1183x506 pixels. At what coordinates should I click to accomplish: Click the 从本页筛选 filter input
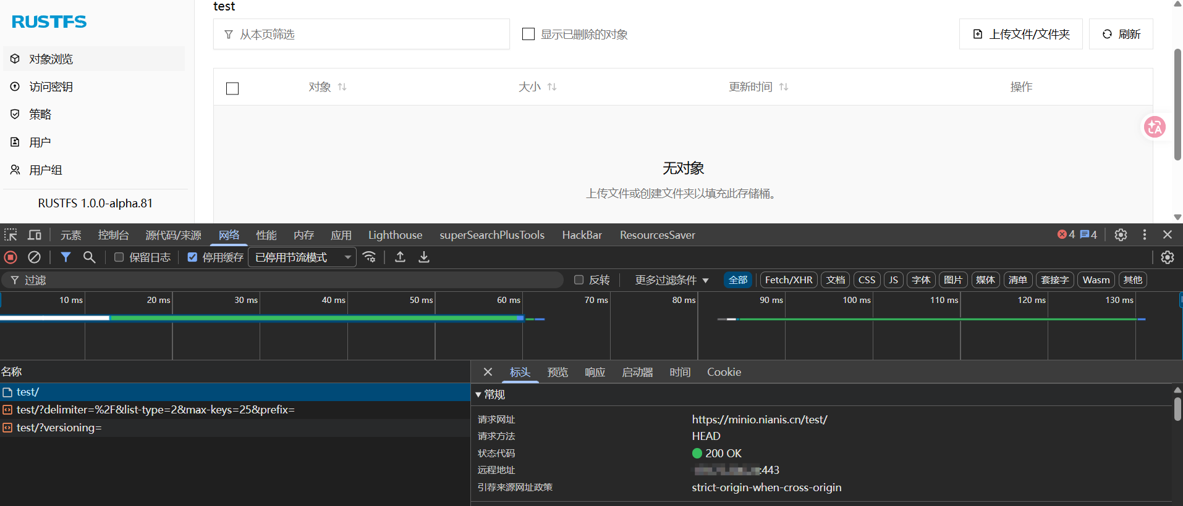tap(361, 34)
